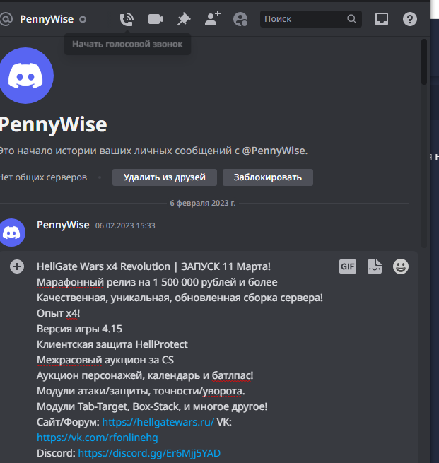Open the vk.com/rfonlinehg link
The width and height of the screenshot is (439, 463).
pyautogui.click(x=98, y=438)
